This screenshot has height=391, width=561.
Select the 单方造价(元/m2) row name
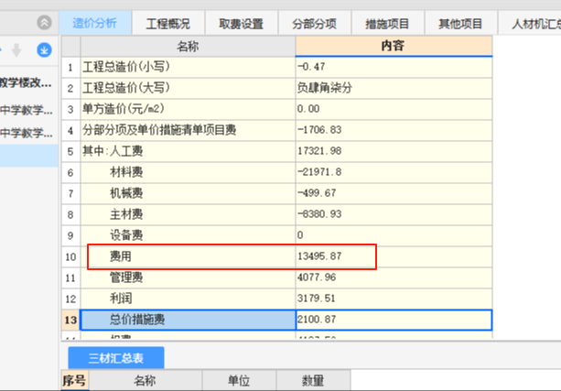(188, 109)
